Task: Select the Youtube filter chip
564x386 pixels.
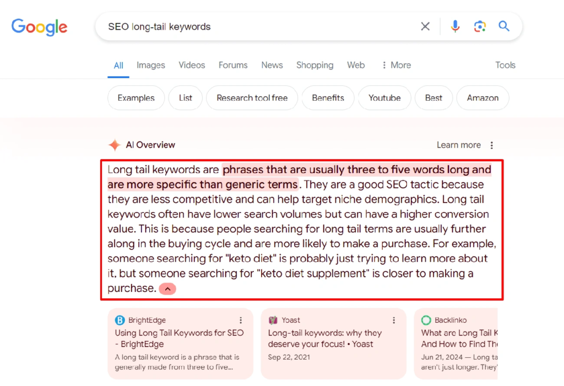Action: [x=384, y=98]
